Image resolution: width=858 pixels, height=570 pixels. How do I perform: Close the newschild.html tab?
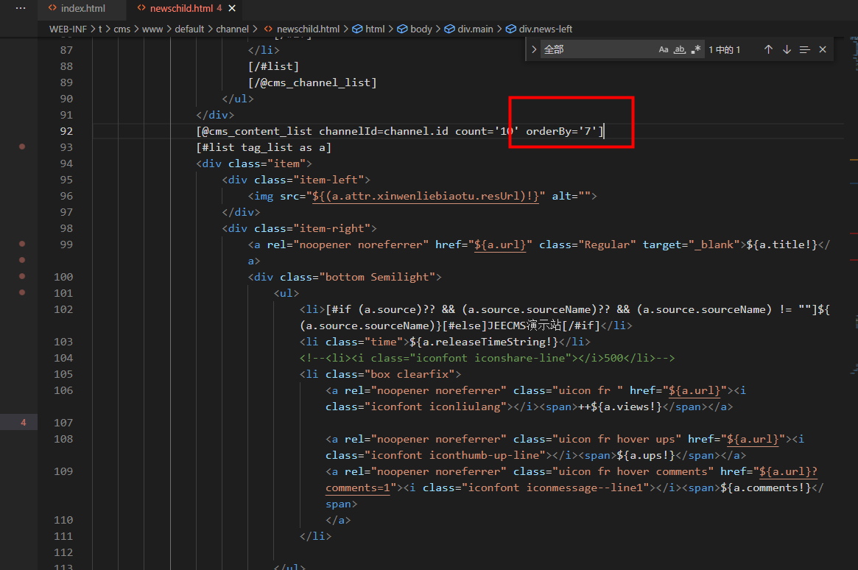[x=233, y=9]
